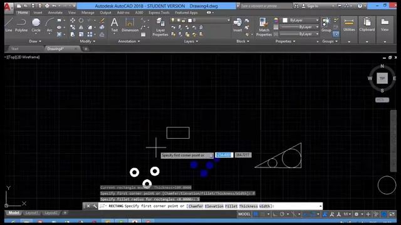This screenshot has height=225, width=401.
Task: Click the Erase tool icon
Action: 102,21
